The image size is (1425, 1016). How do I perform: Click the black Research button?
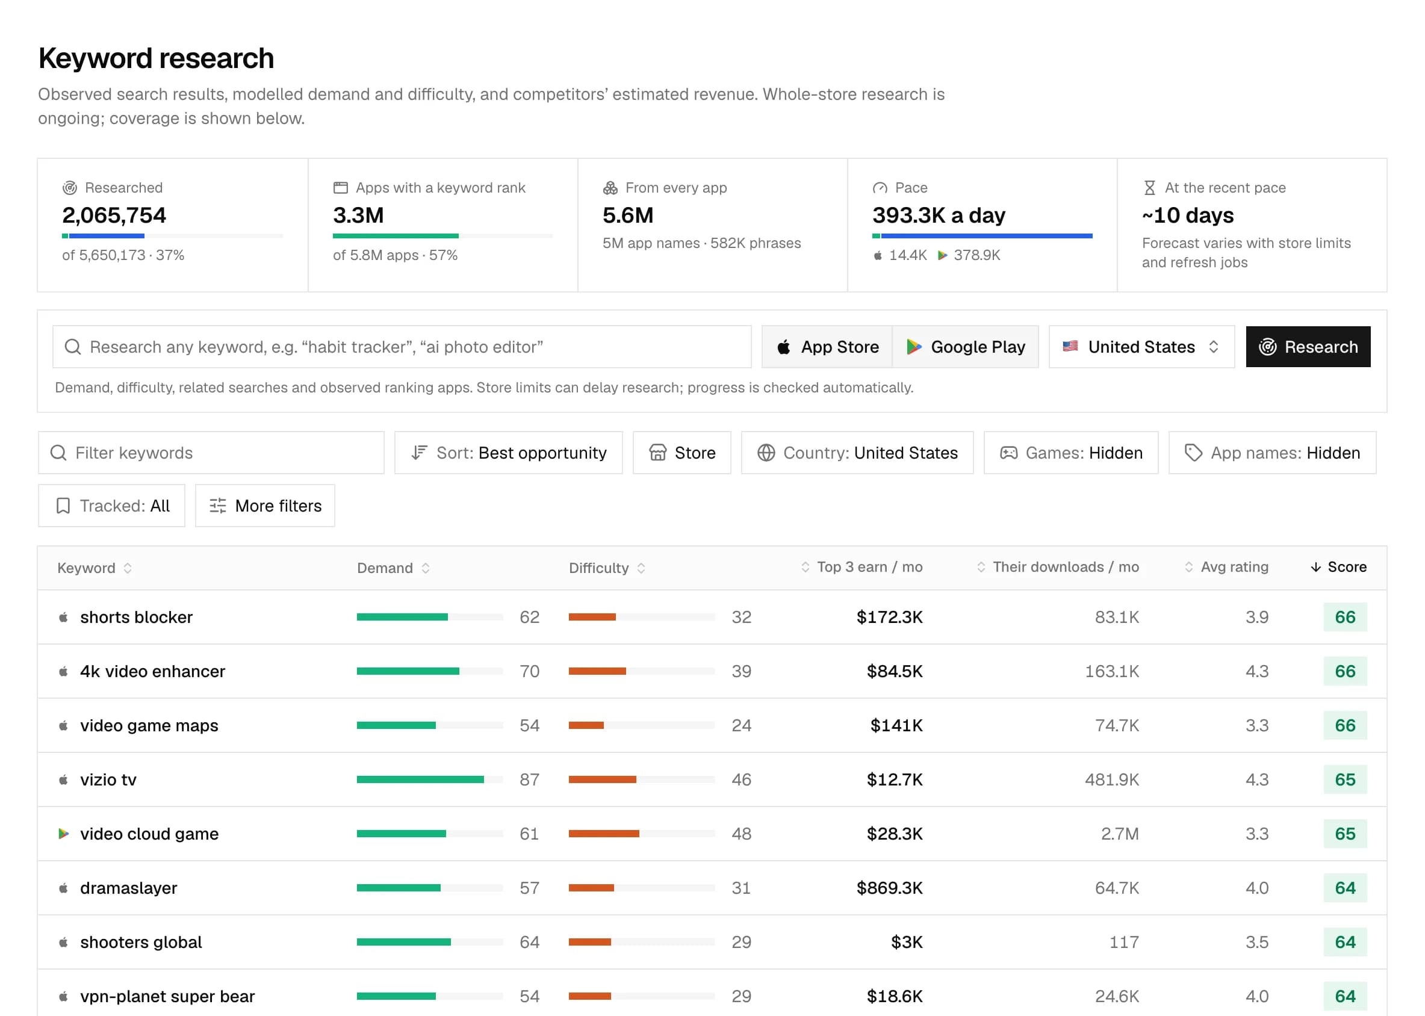pos(1308,347)
